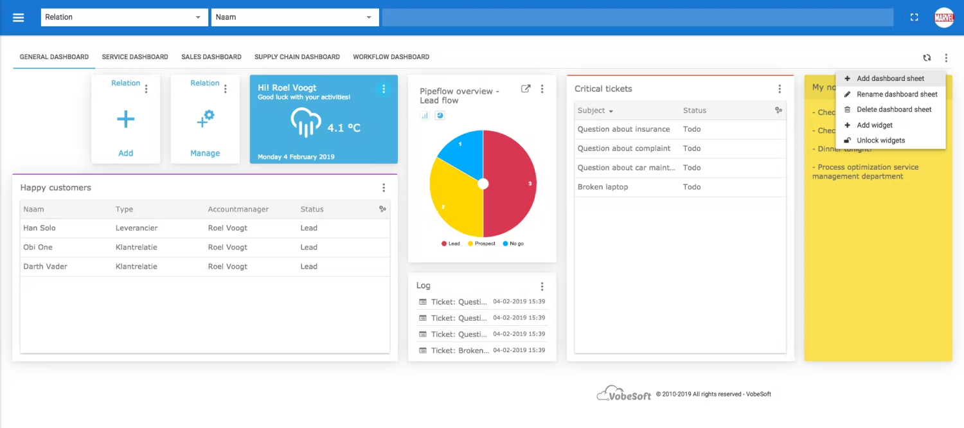Switch to Service Dashboard tab

coord(135,57)
